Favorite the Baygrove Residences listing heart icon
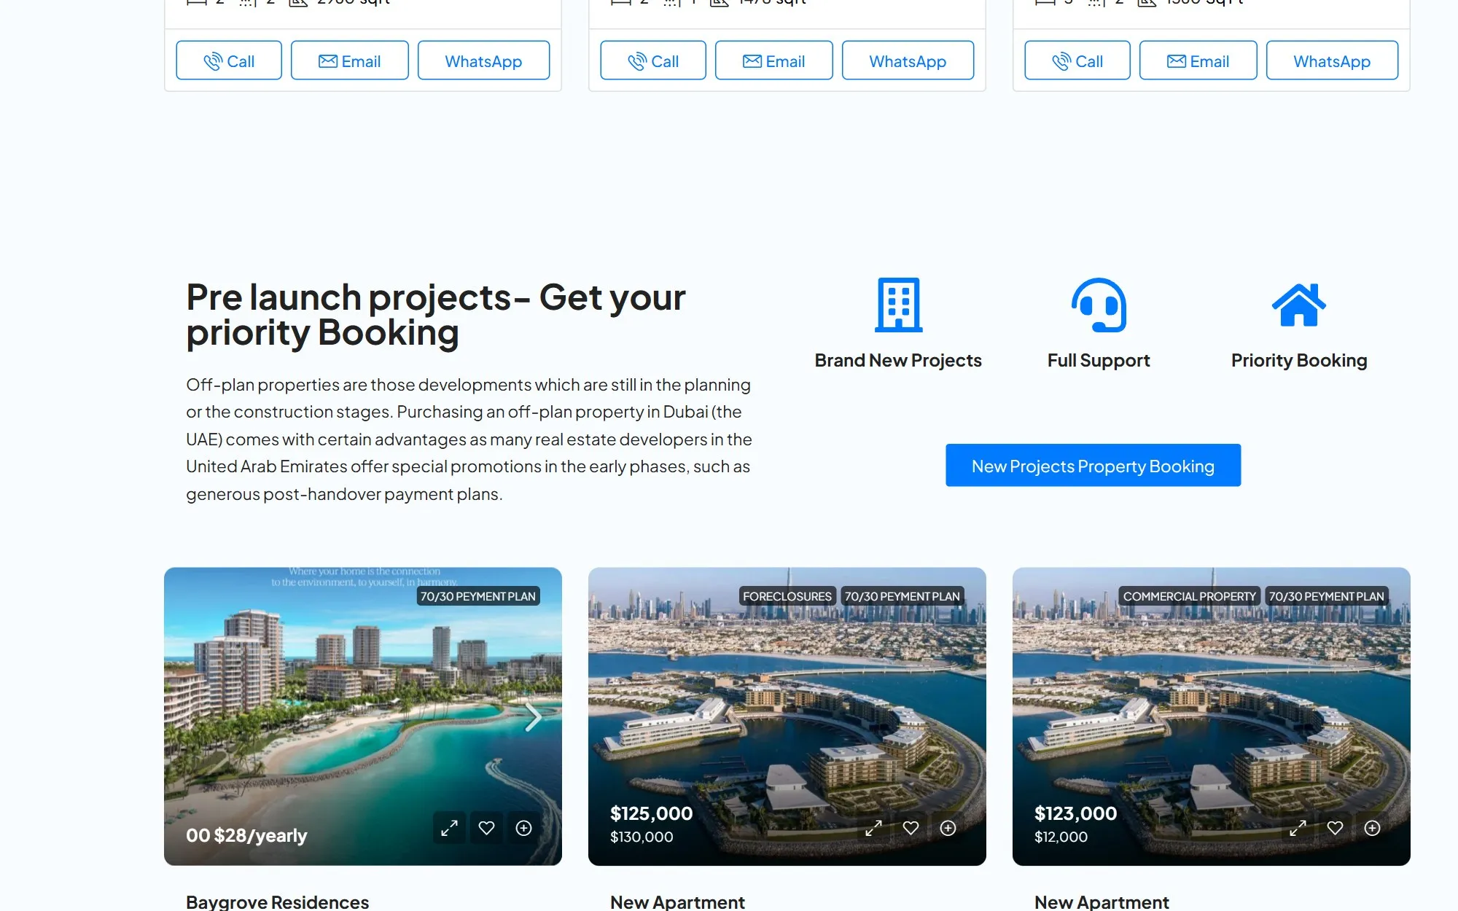The image size is (1458, 911). [486, 828]
